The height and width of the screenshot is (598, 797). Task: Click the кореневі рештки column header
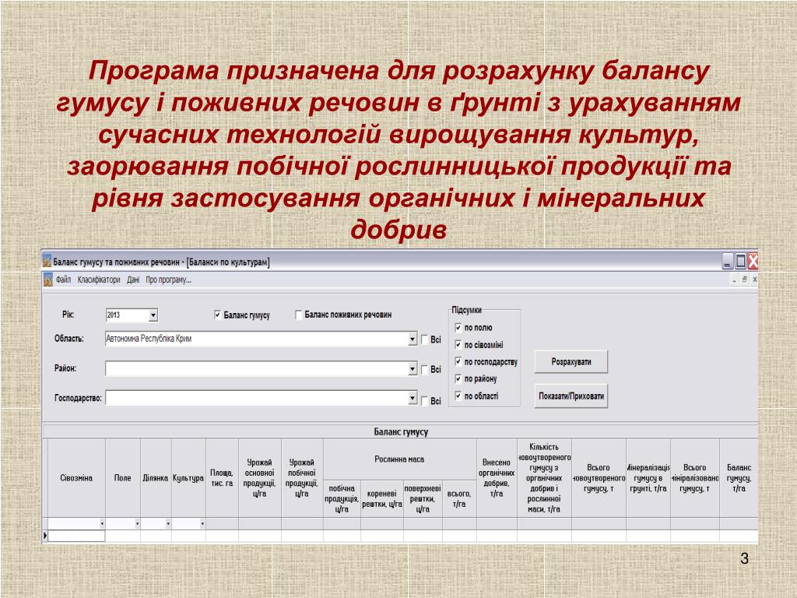click(x=382, y=499)
